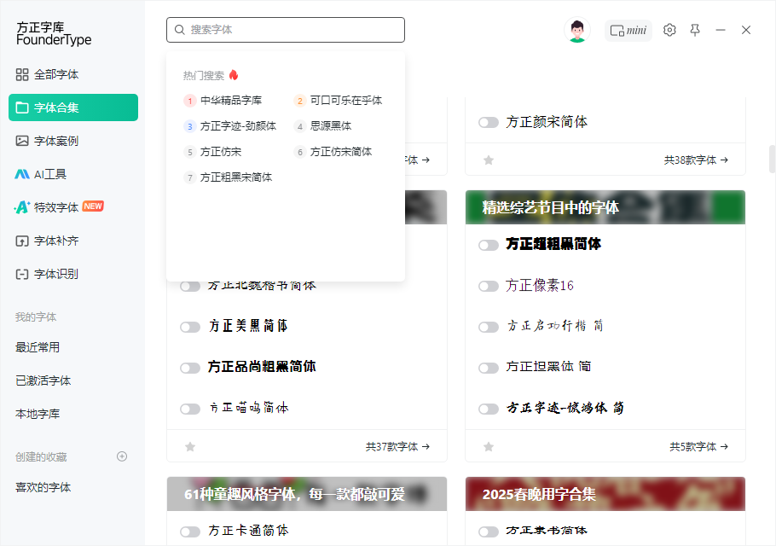The image size is (776, 546).
Task: Open AI工具 section
Action: click(73, 174)
